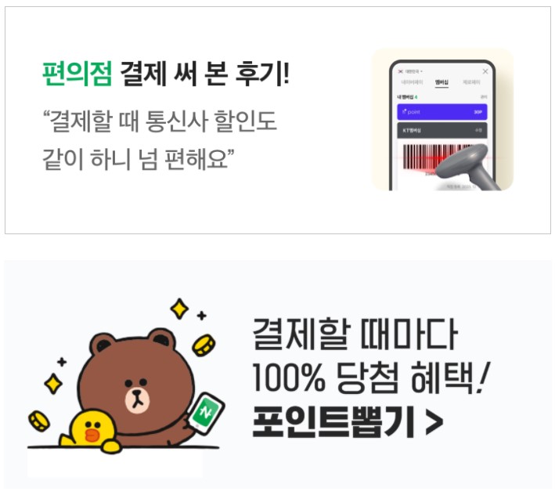Click the quoted review text about 통신사 할인

click(159, 140)
